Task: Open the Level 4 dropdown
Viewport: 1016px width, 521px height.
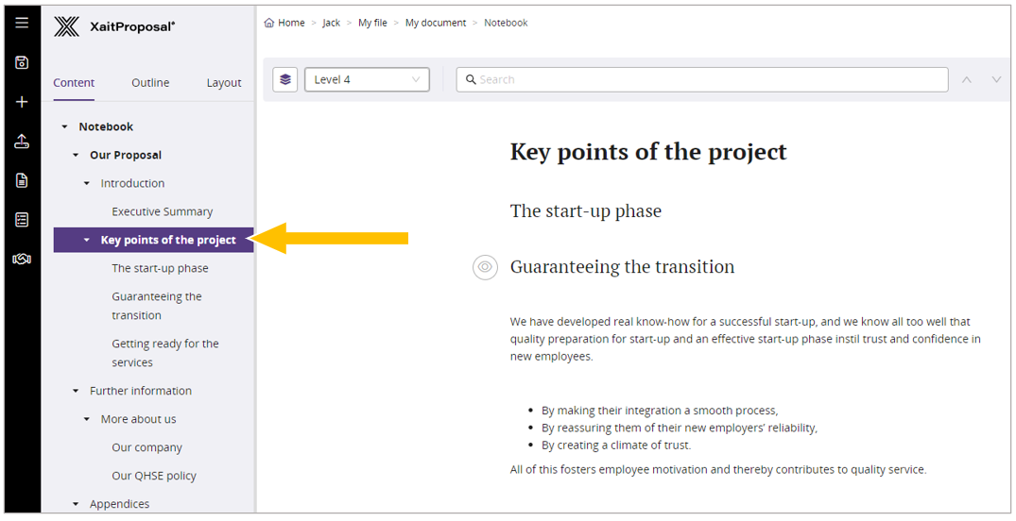Action: coord(367,80)
